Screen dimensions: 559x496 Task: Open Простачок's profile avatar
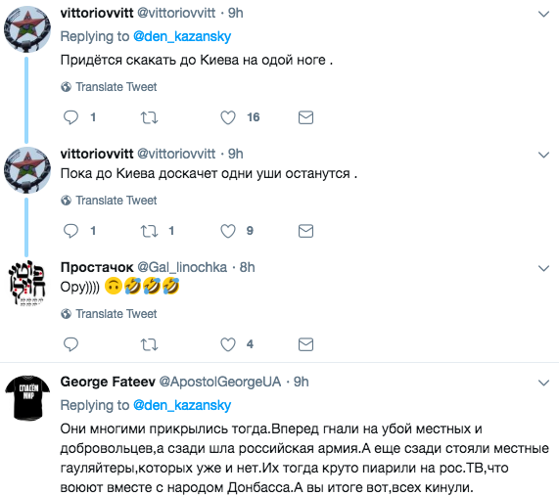(27, 283)
